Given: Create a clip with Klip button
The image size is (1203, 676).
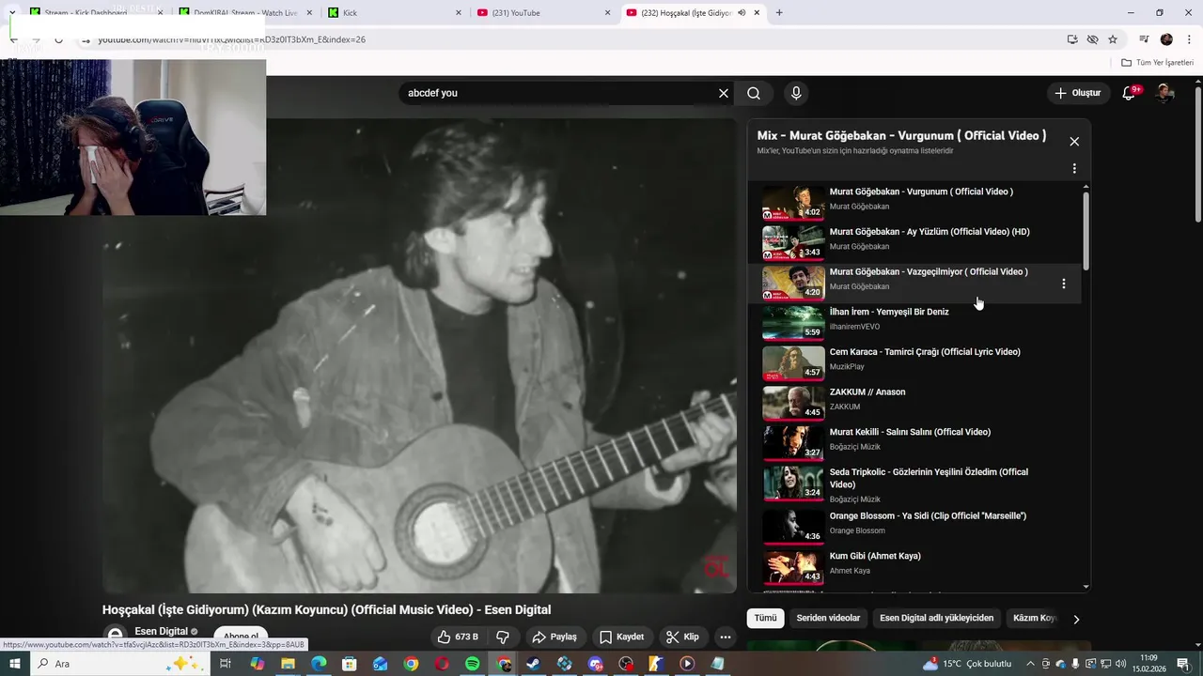Looking at the screenshot, I should [x=683, y=637].
